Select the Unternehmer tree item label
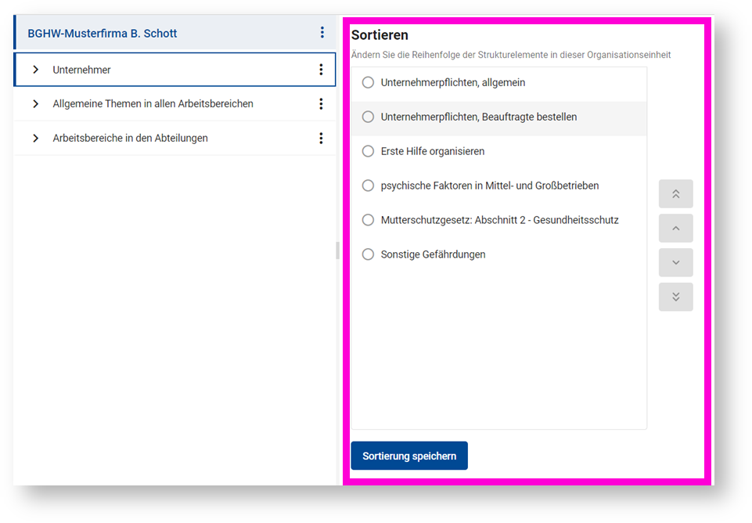Image resolution: width=752 pixels, height=523 pixels. pyautogui.click(x=82, y=70)
